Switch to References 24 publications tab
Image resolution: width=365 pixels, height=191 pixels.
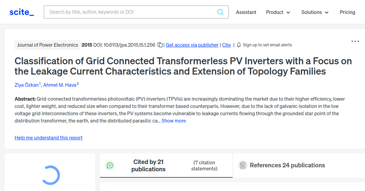point(287,165)
